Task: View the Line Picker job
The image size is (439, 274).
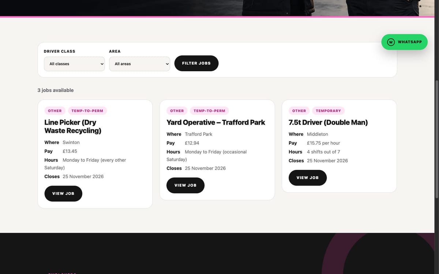Action: click(x=63, y=194)
